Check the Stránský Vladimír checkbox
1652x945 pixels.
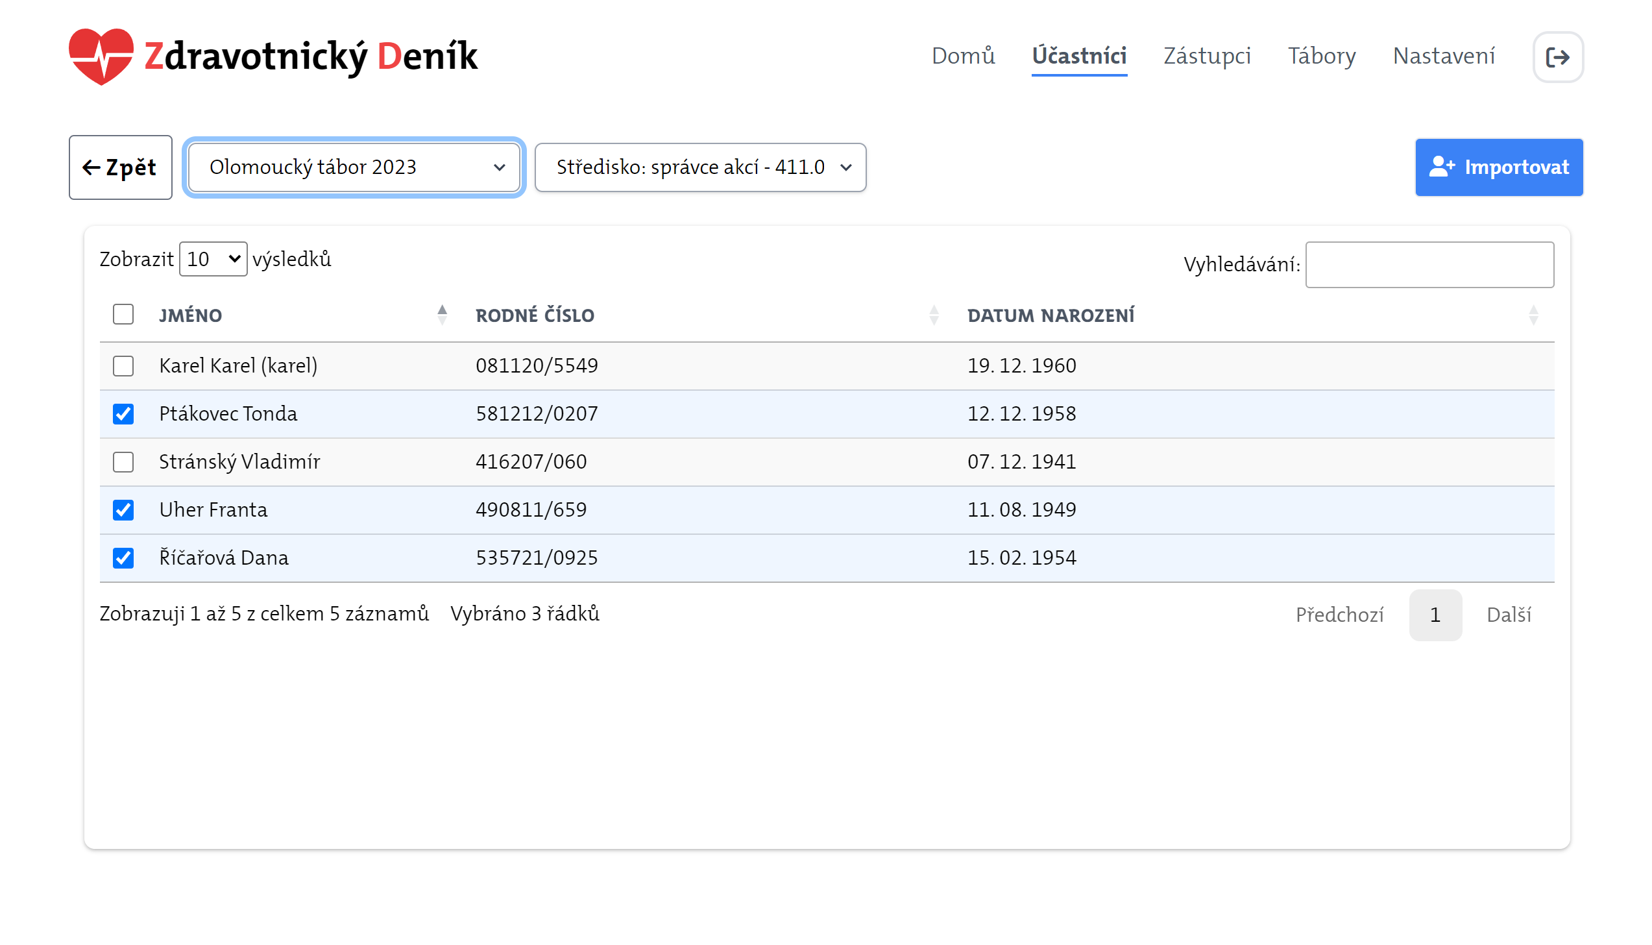tap(123, 461)
